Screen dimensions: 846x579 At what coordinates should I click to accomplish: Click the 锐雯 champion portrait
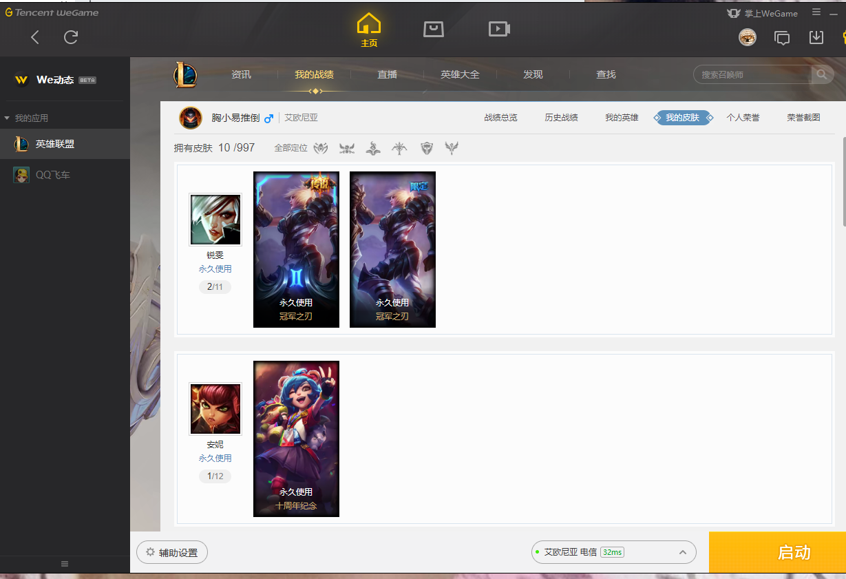pyautogui.click(x=215, y=220)
